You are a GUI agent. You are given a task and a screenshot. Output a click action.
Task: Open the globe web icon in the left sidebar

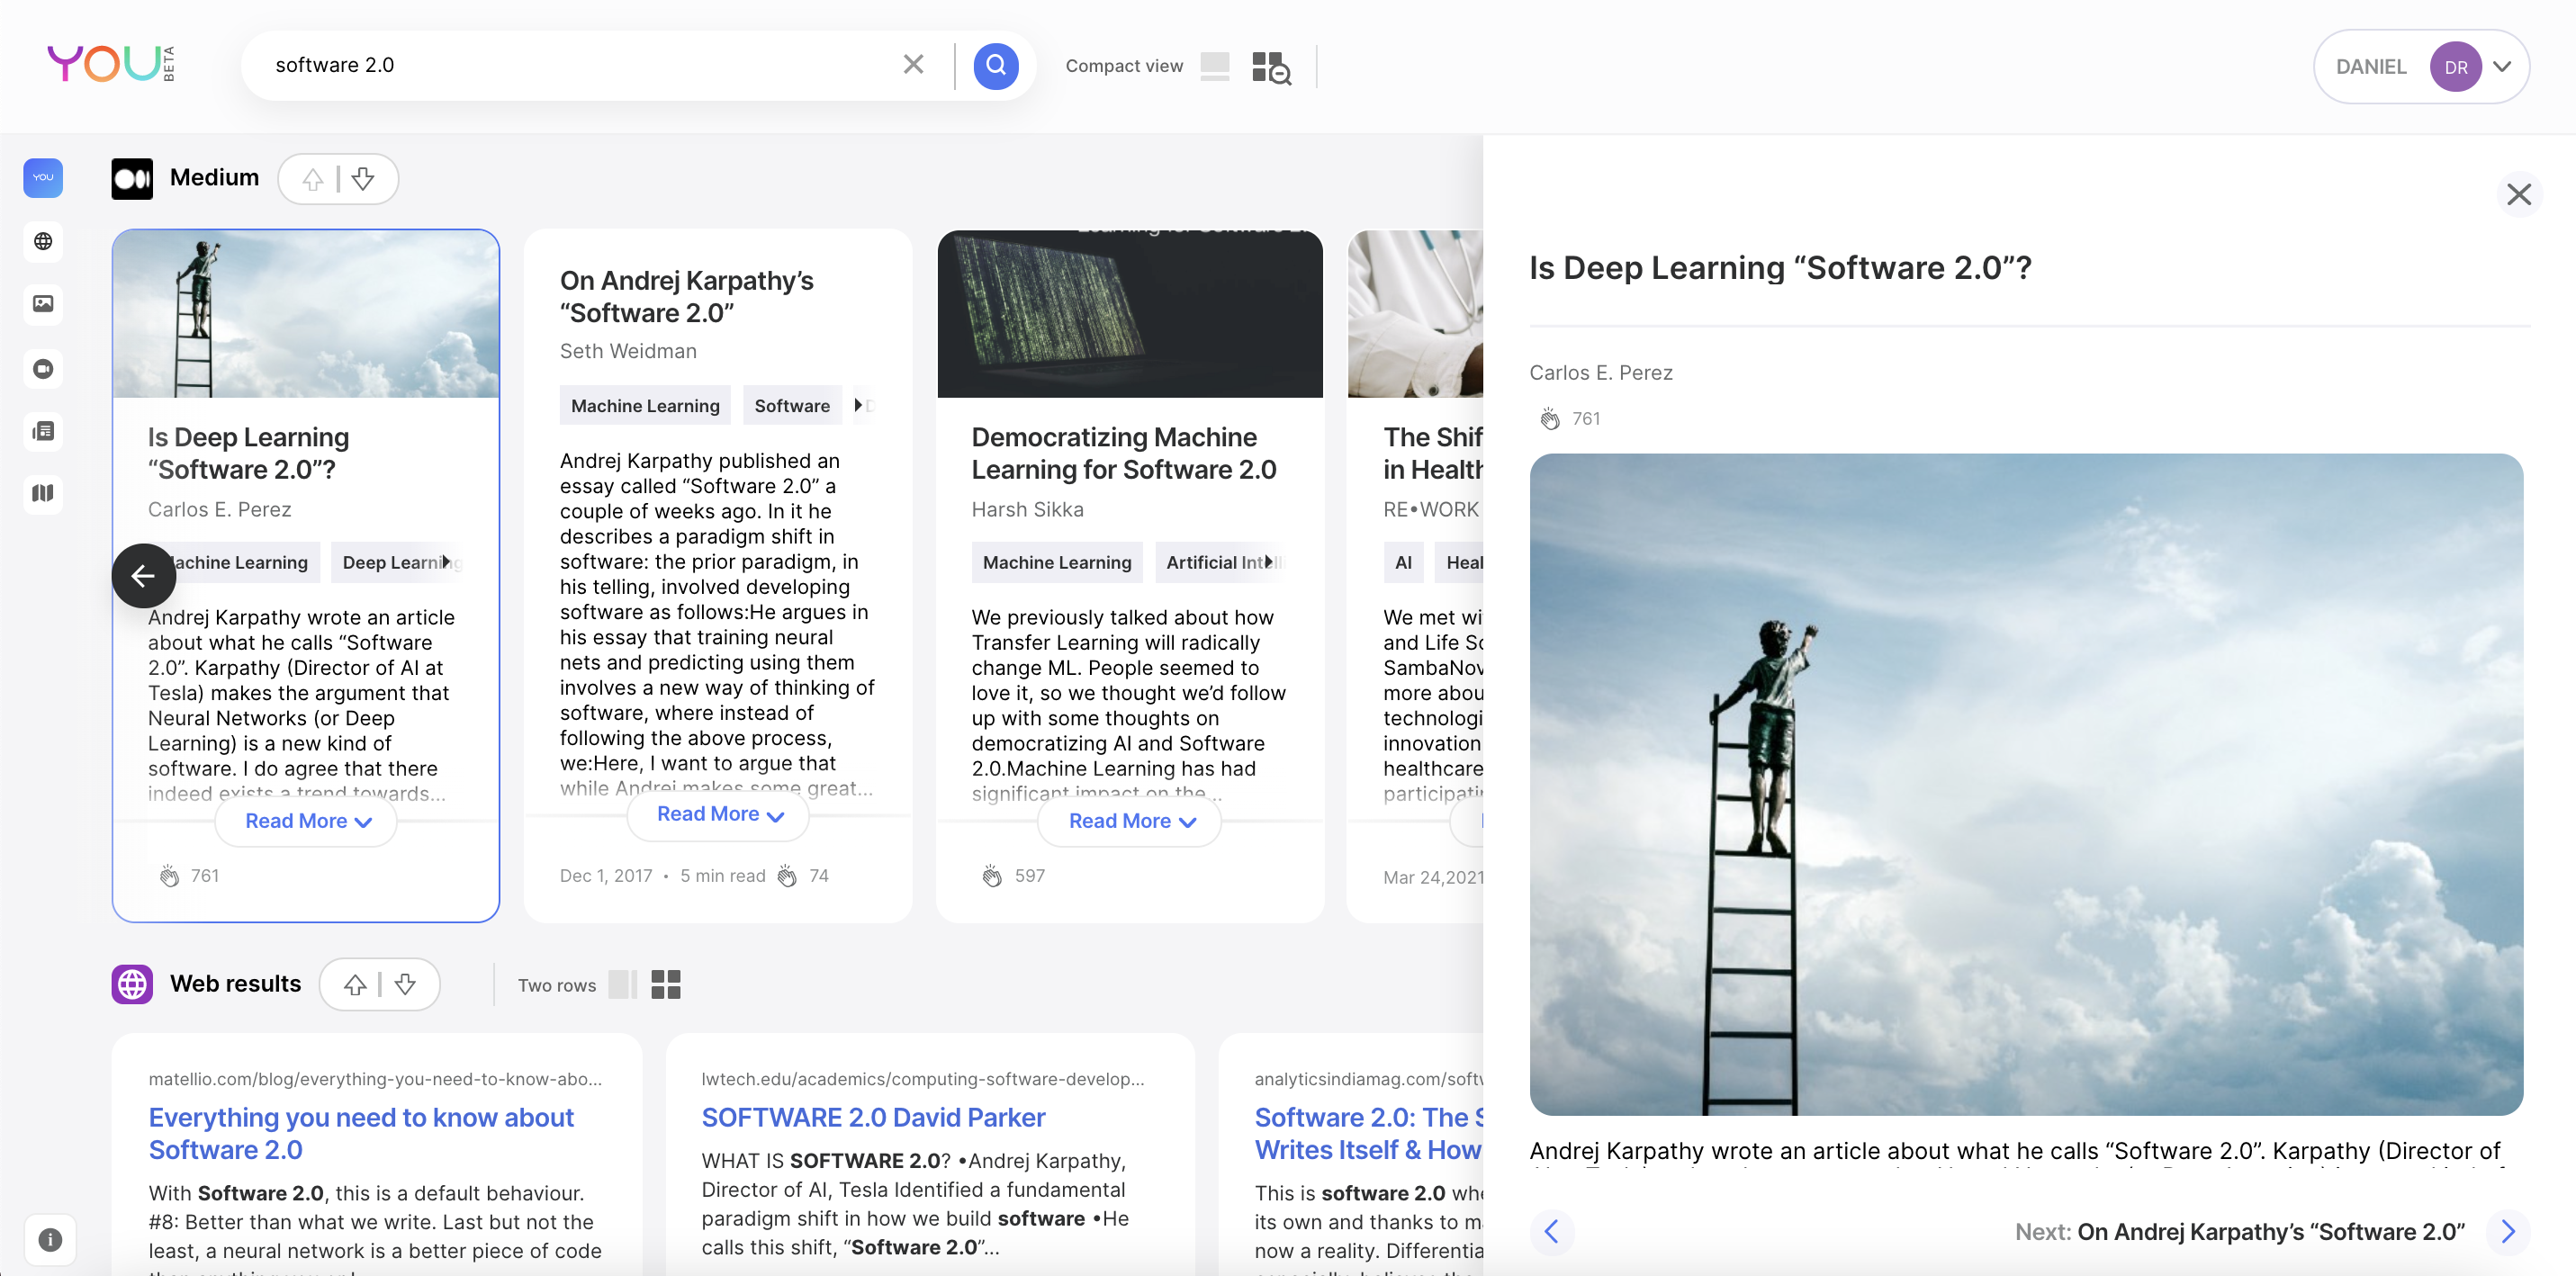click(x=43, y=241)
